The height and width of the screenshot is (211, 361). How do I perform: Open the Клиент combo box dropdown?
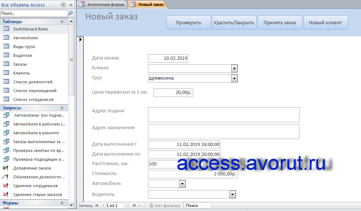(234, 69)
